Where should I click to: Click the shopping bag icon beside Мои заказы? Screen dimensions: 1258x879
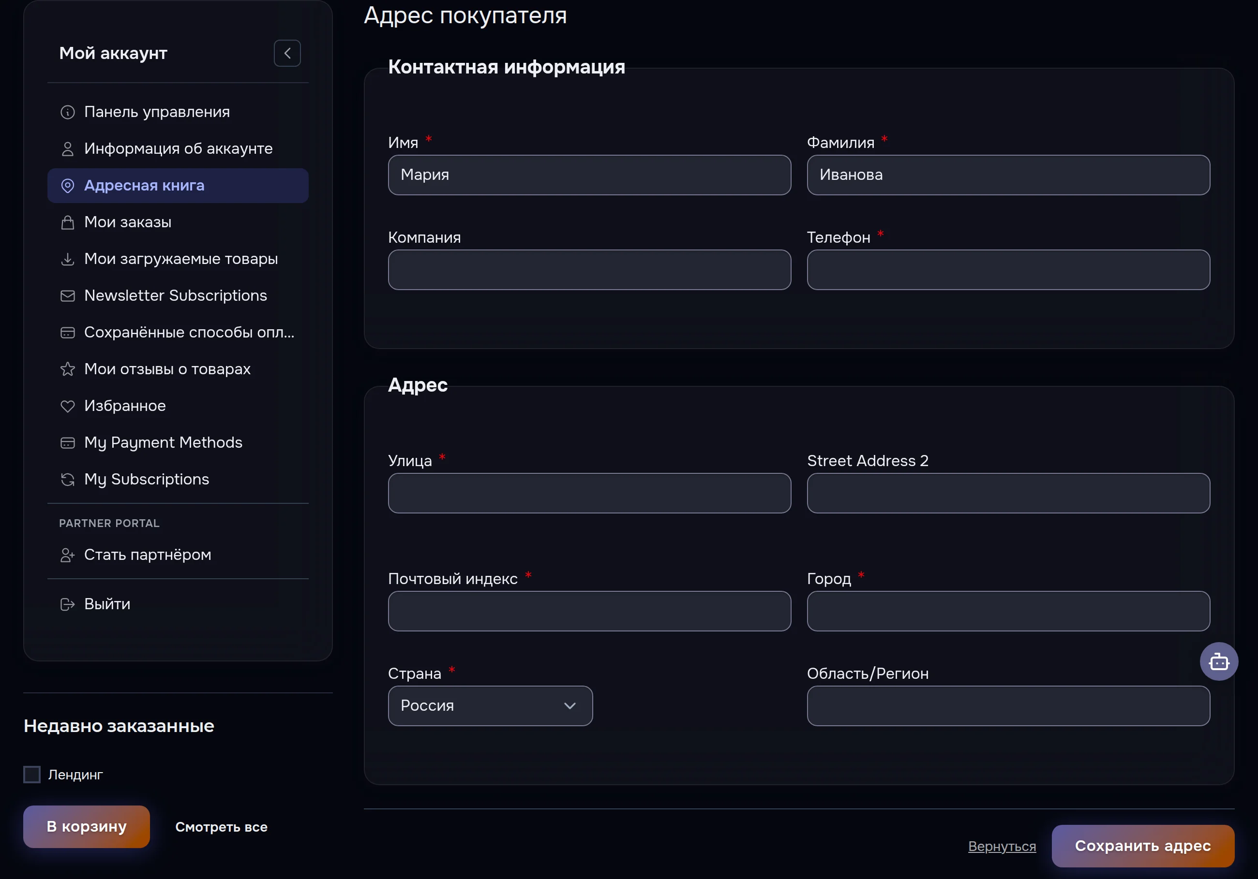coord(67,222)
